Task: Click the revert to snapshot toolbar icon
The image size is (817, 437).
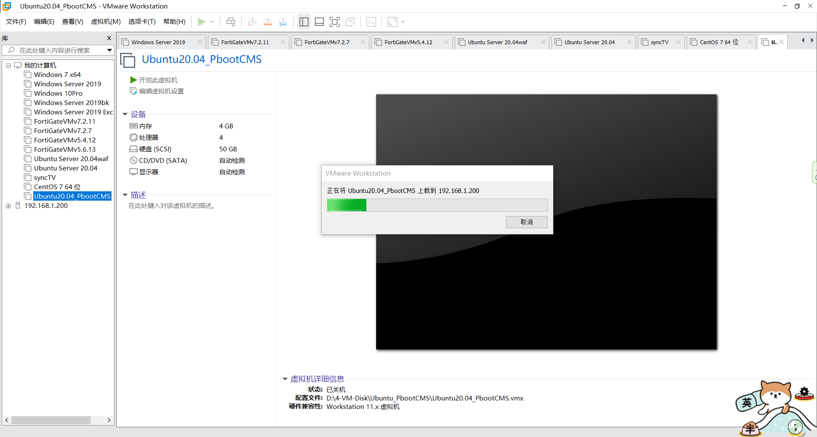Action: pos(267,22)
